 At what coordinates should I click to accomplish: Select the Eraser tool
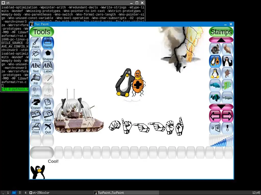(36, 104)
